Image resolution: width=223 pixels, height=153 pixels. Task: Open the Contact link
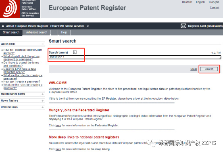pos(214,8)
